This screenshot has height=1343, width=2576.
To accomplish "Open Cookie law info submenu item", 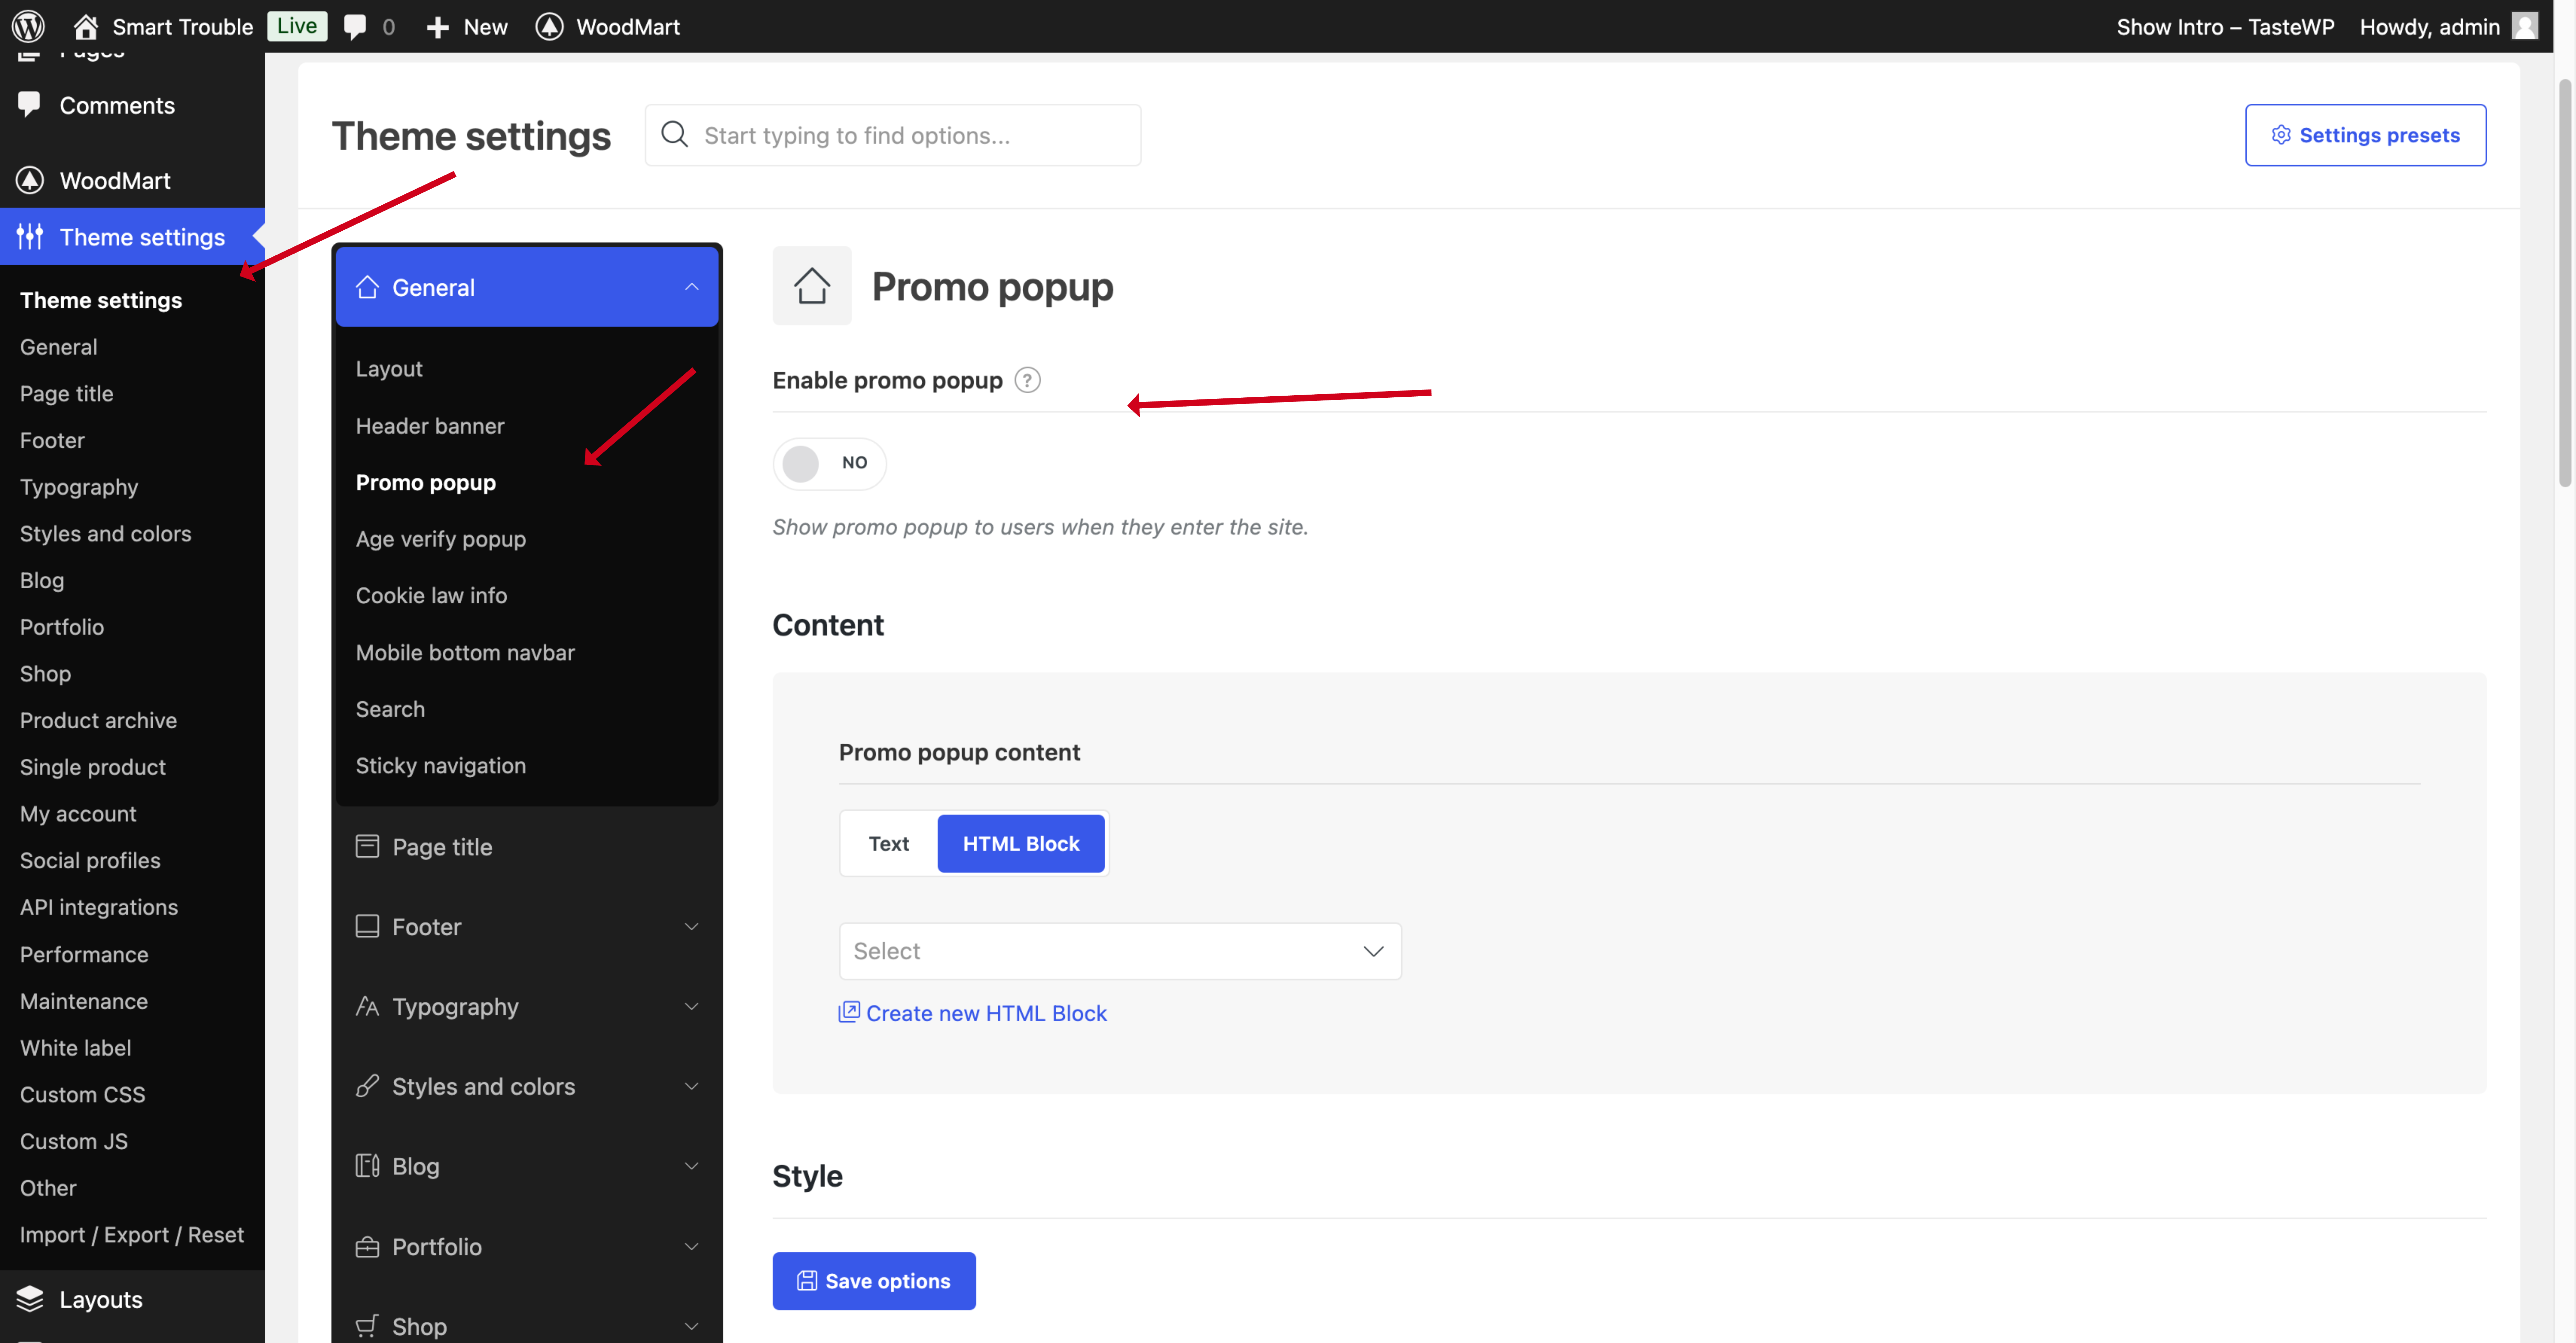I will click(431, 595).
